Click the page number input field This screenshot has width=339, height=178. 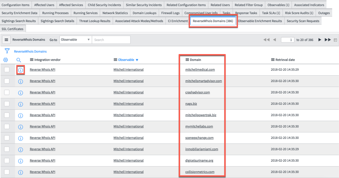click(288, 40)
